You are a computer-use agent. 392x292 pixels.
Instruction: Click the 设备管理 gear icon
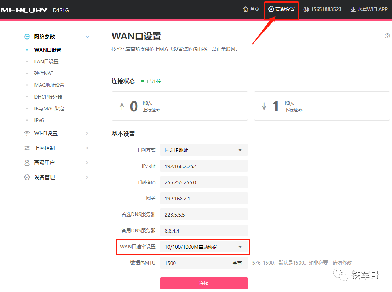pyautogui.click(x=27, y=177)
